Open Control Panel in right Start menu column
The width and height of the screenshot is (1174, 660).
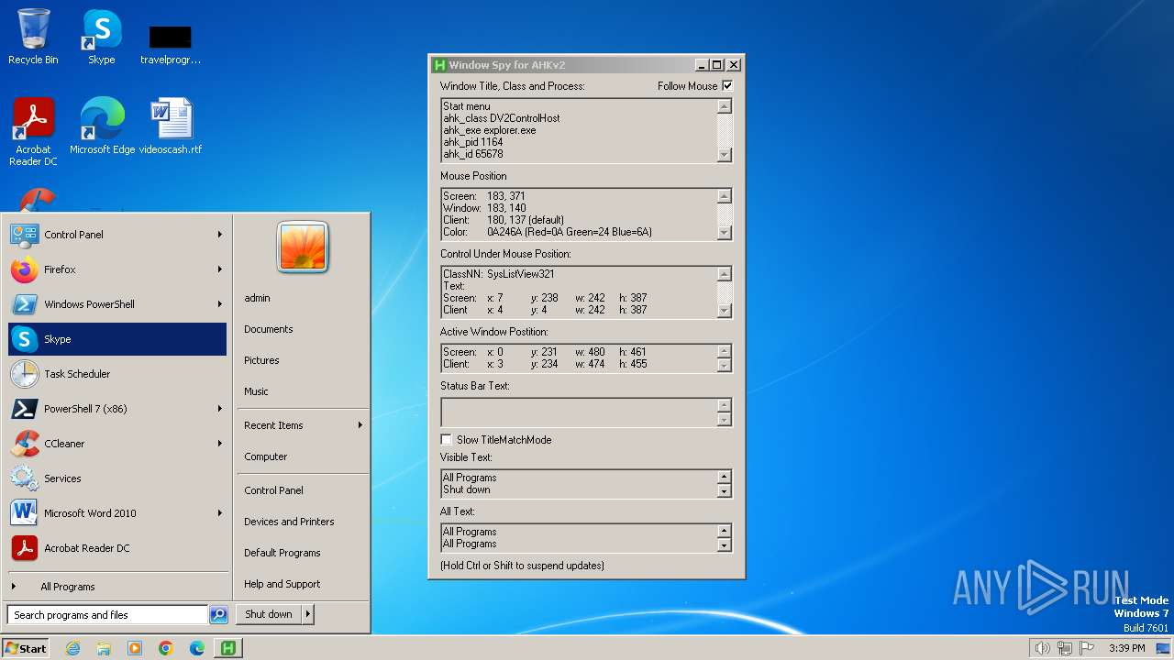pos(273,490)
